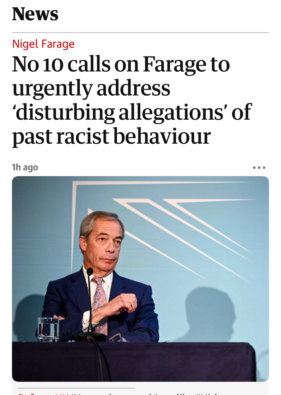The width and height of the screenshot is (281, 395).
Task: Tap 'past racist behaviour' headline text
Action: [x=111, y=136]
